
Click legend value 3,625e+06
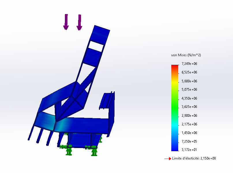pyautogui.click(x=189, y=107)
